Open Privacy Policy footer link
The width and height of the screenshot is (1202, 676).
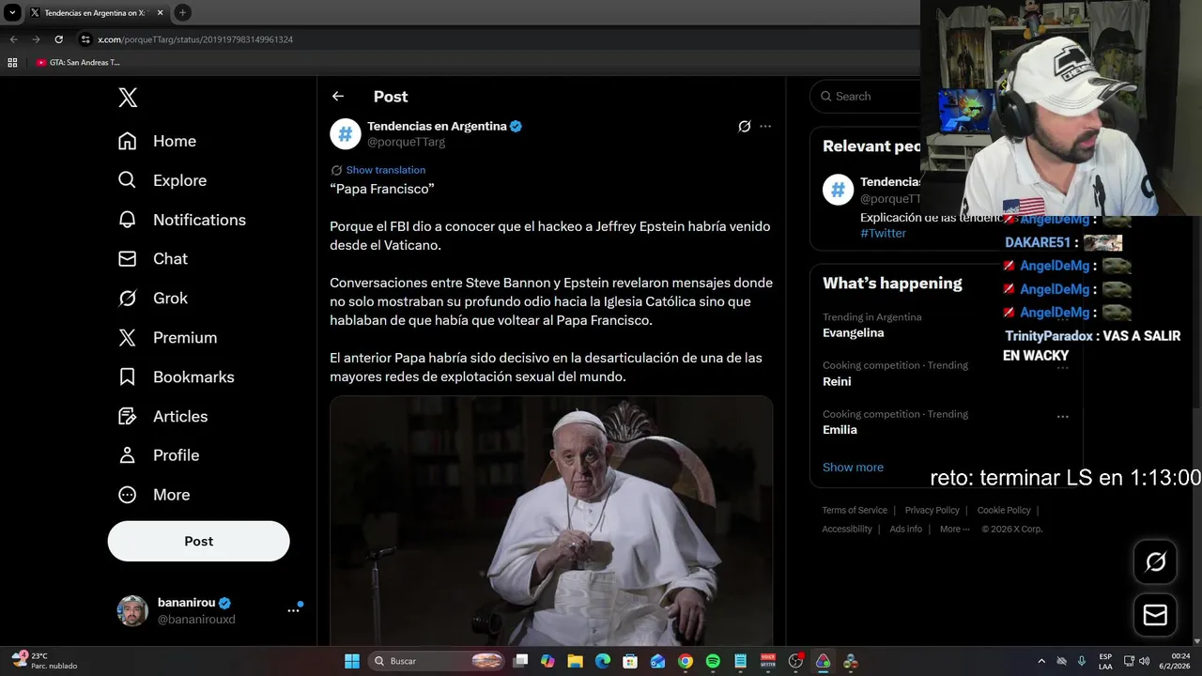point(932,510)
